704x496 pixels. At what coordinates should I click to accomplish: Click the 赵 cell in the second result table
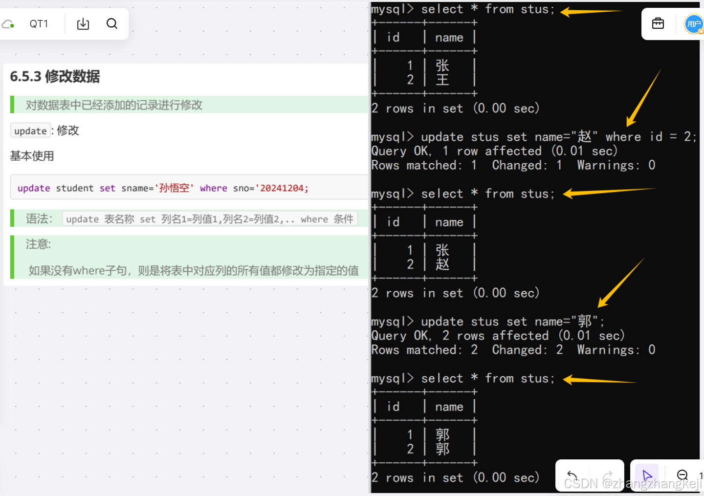click(442, 264)
